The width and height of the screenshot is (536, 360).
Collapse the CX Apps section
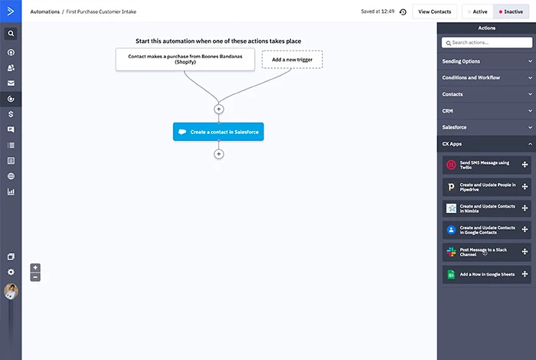pyautogui.click(x=486, y=144)
